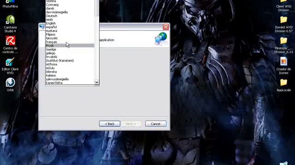Open Itemlist WYD Division 6.57 folder
Screen dimensions: 295x165
click(283, 24)
